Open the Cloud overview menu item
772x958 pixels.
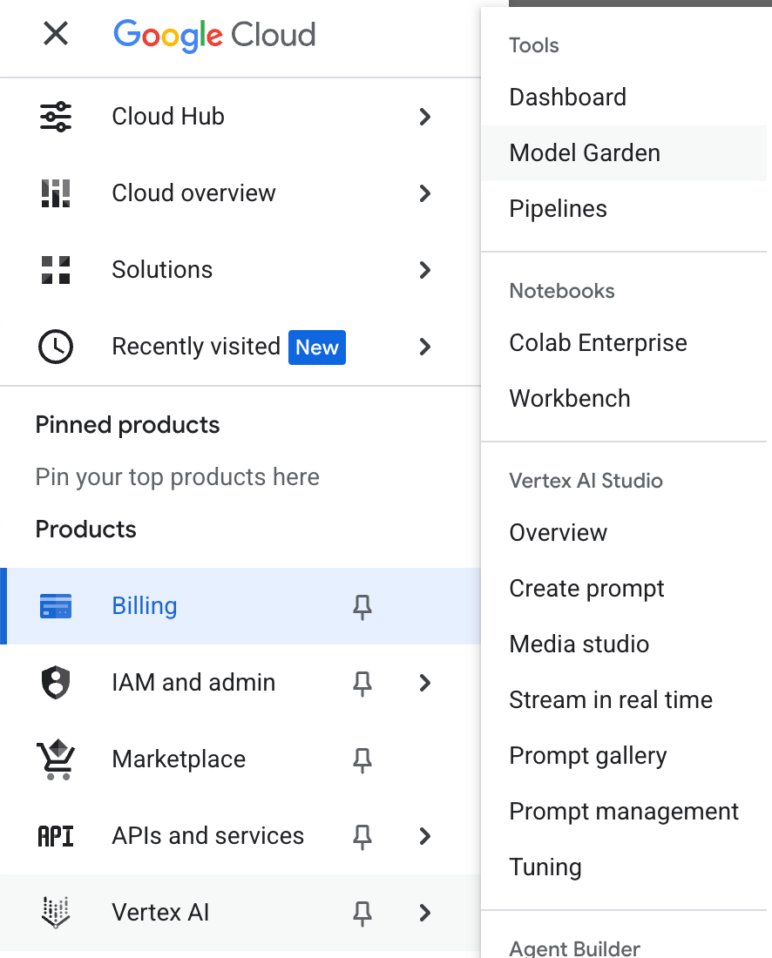(240, 193)
